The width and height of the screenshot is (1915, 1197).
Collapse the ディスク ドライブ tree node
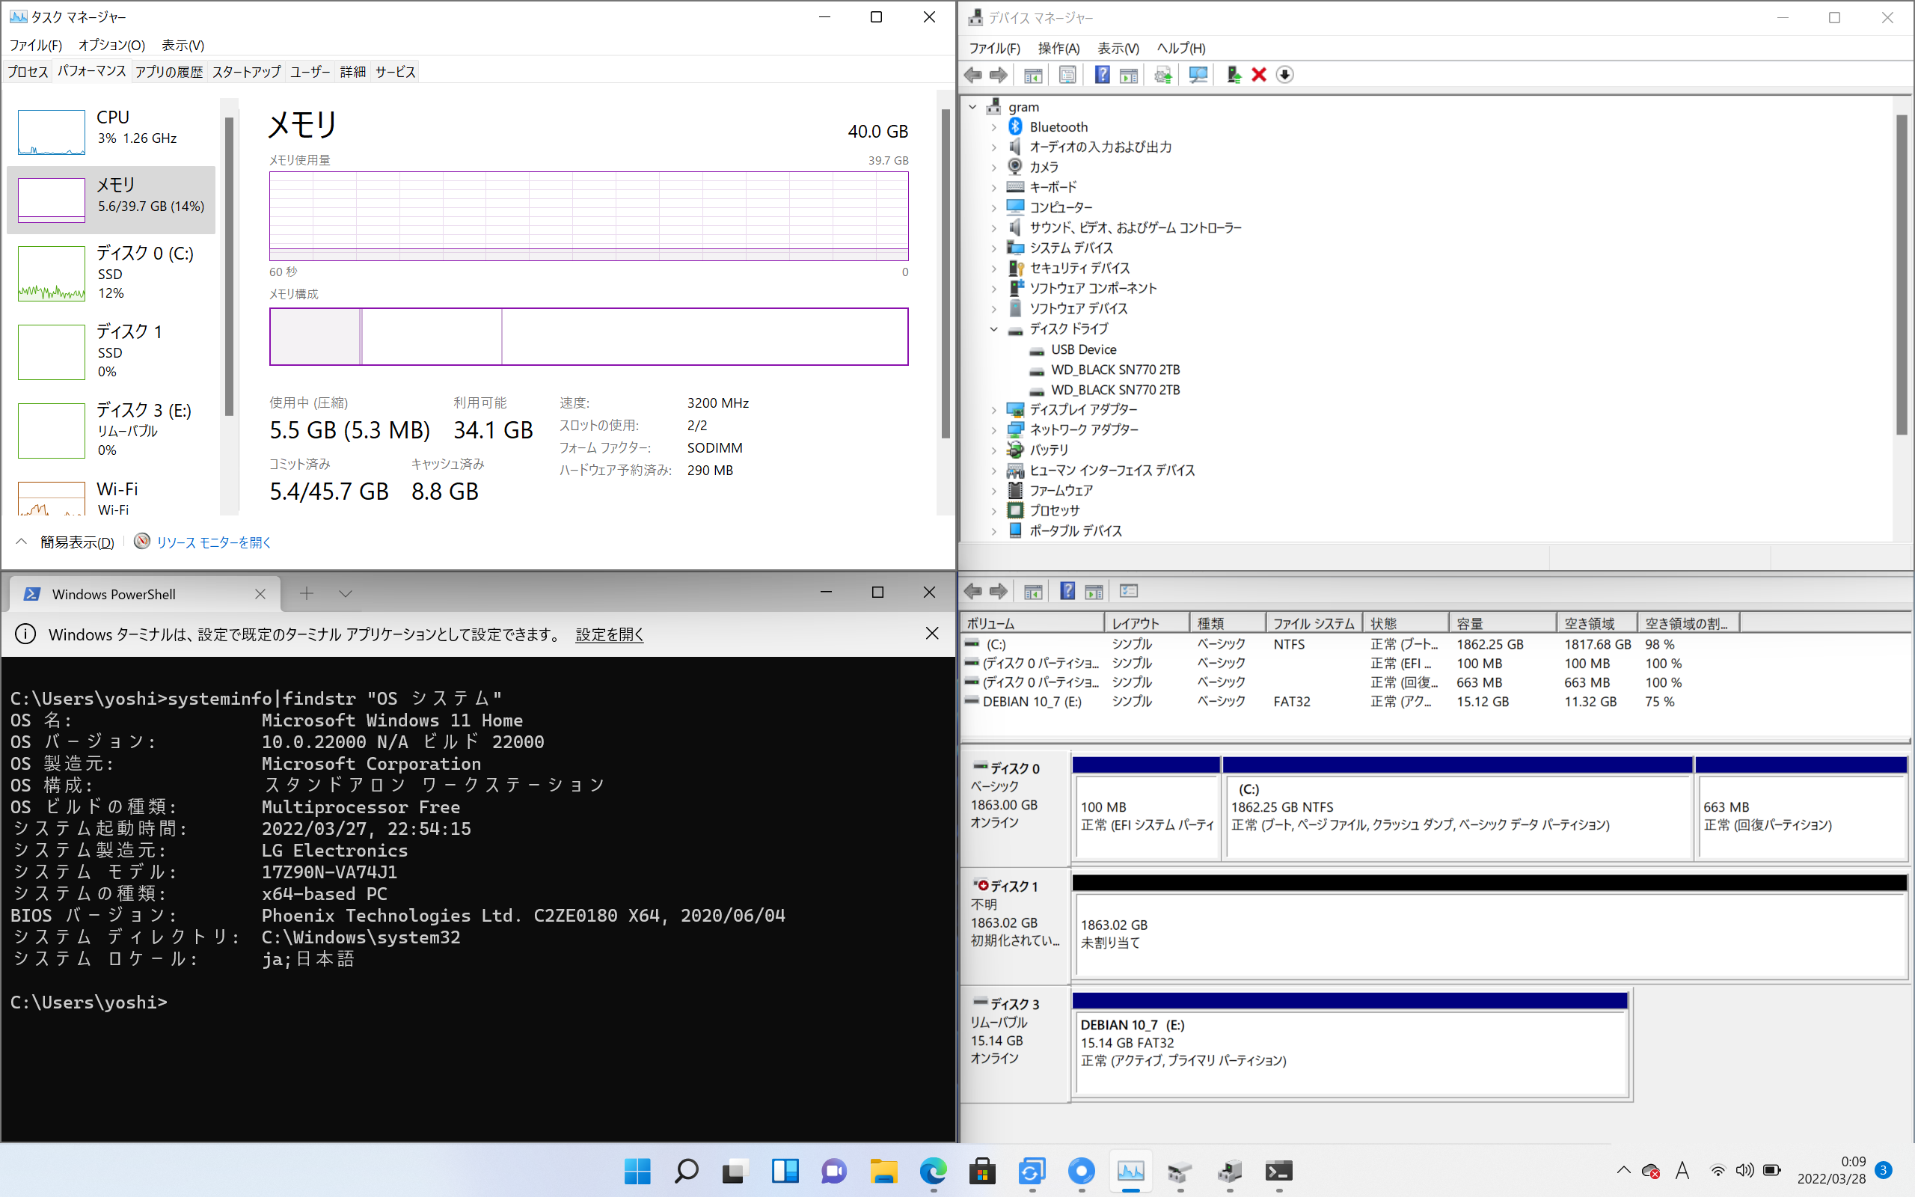pos(994,329)
